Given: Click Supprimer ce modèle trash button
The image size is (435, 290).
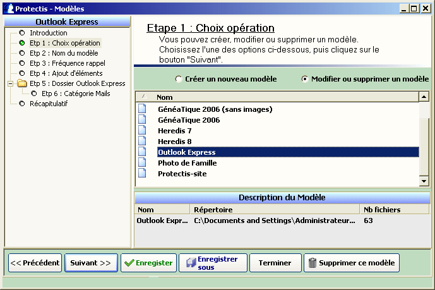Looking at the screenshot, I should tap(352, 263).
